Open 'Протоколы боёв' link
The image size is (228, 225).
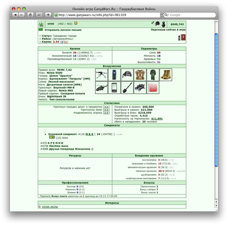[106, 110]
